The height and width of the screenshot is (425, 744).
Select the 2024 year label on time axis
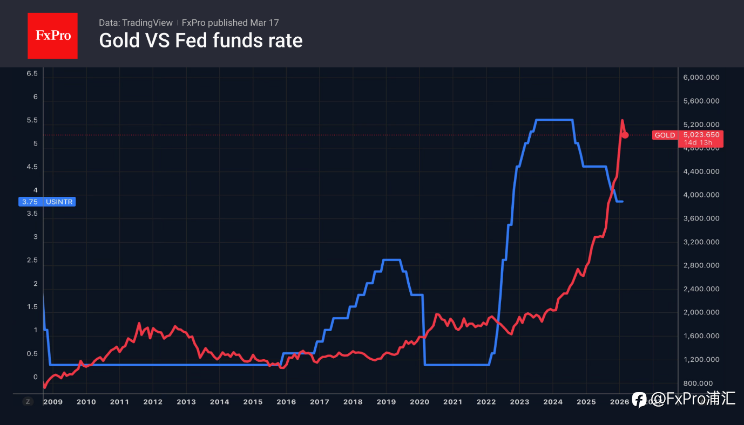tap(552, 402)
